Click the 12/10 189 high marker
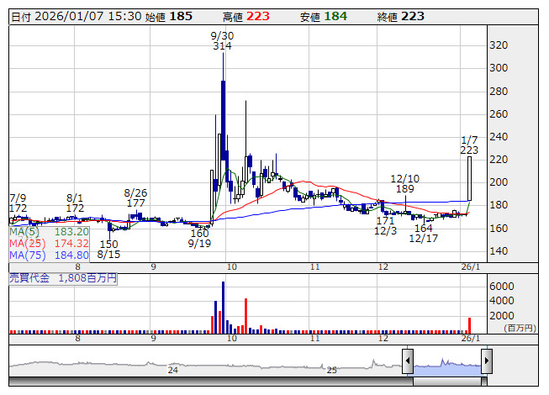Screen dimensions: 549x395 [x=405, y=184]
